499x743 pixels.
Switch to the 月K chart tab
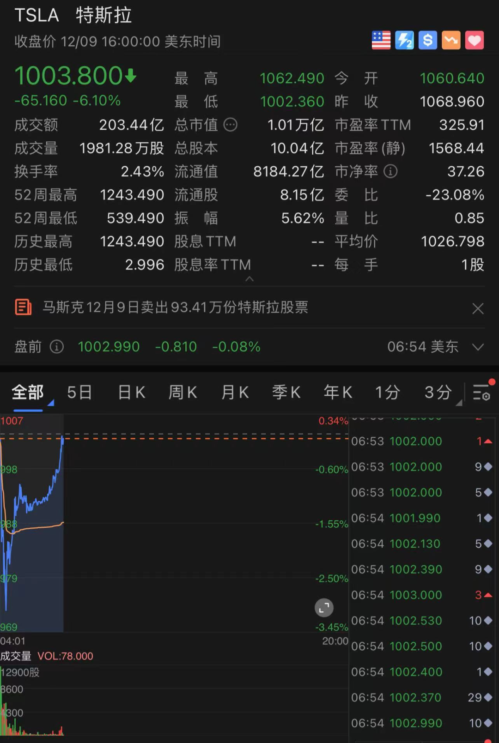(x=235, y=392)
